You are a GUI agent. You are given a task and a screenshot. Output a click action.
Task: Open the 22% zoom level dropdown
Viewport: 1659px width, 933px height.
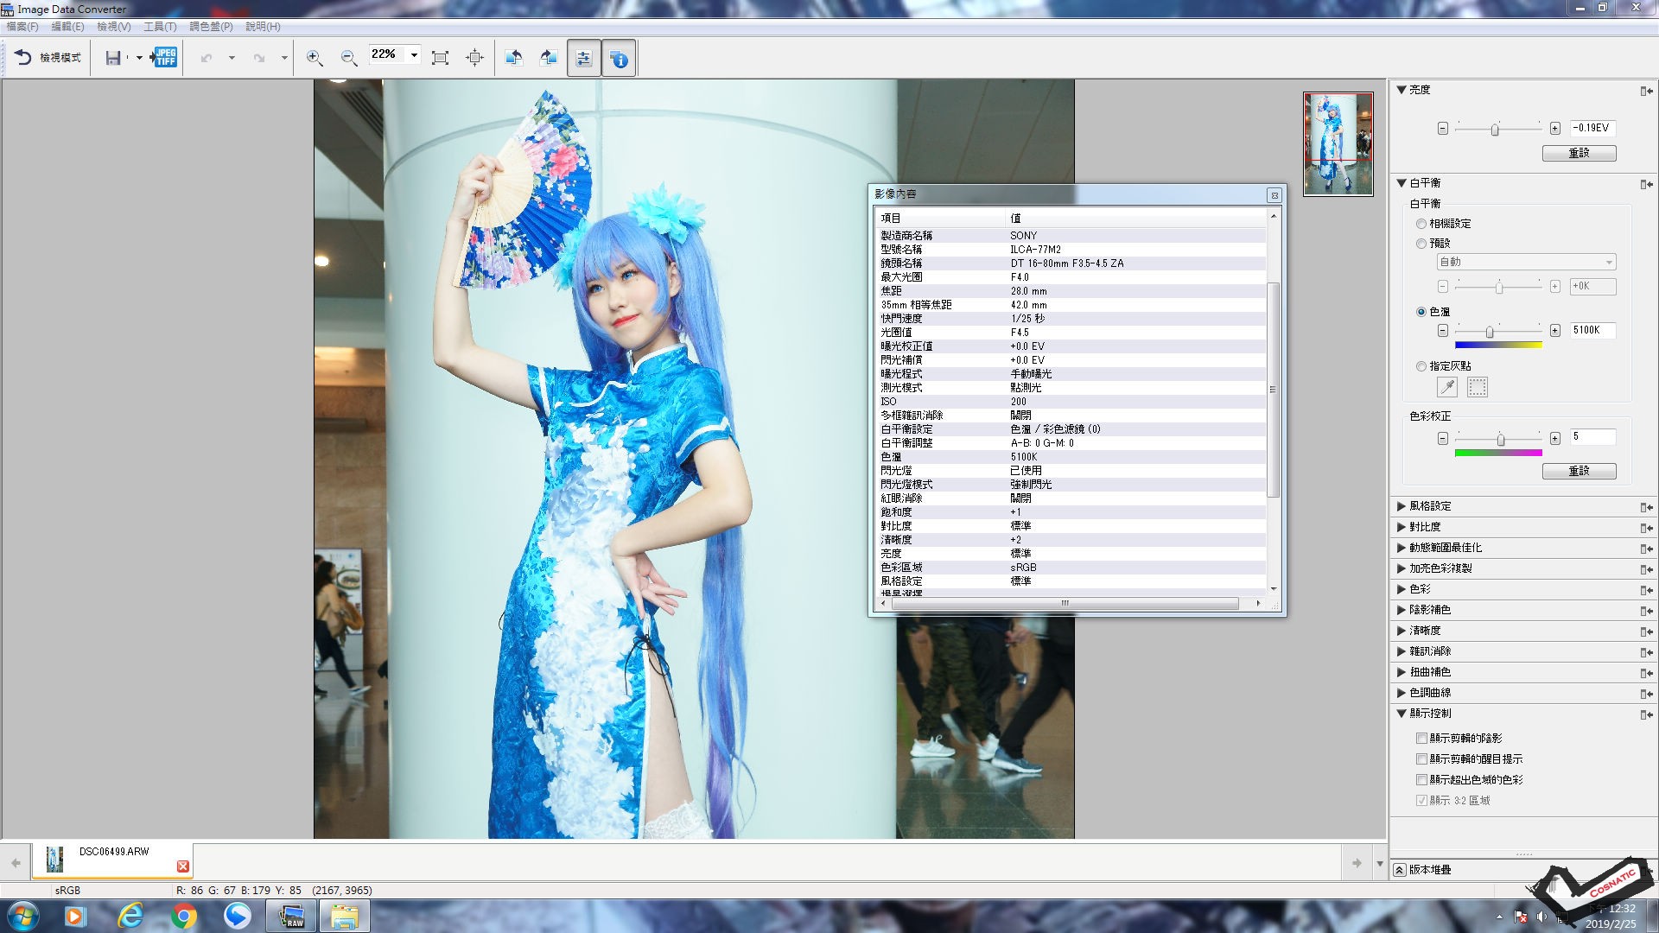(x=414, y=55)
